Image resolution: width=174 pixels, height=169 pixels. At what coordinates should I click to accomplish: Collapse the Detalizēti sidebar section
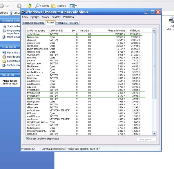pyautogui.click(x=10, y=75)
